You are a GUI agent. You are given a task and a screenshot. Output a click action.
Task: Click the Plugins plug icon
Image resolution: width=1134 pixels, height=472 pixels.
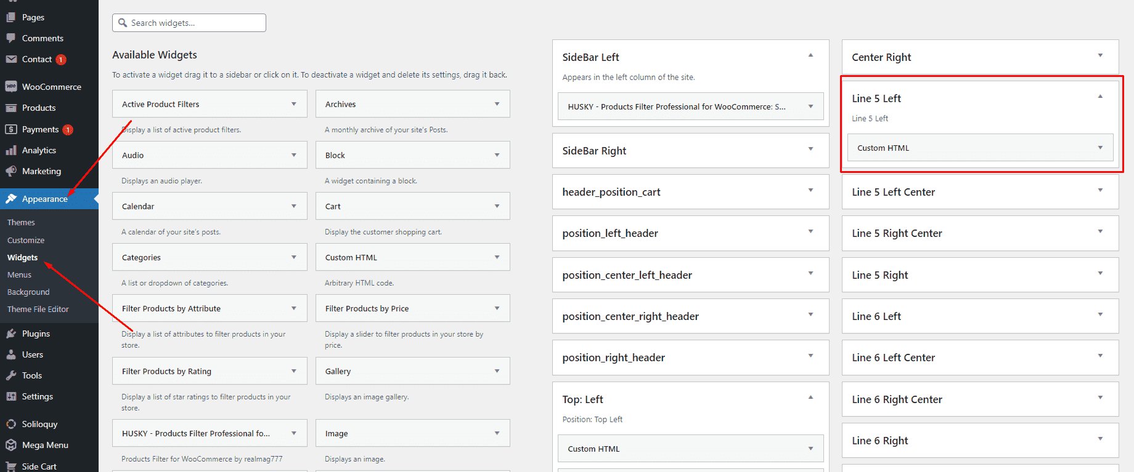pos(11,334)
